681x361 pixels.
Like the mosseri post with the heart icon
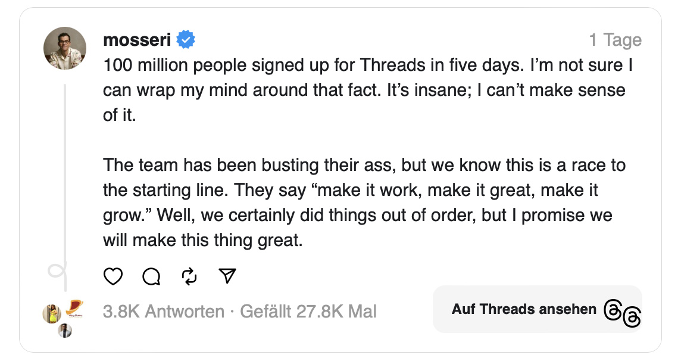click(113, 276)
